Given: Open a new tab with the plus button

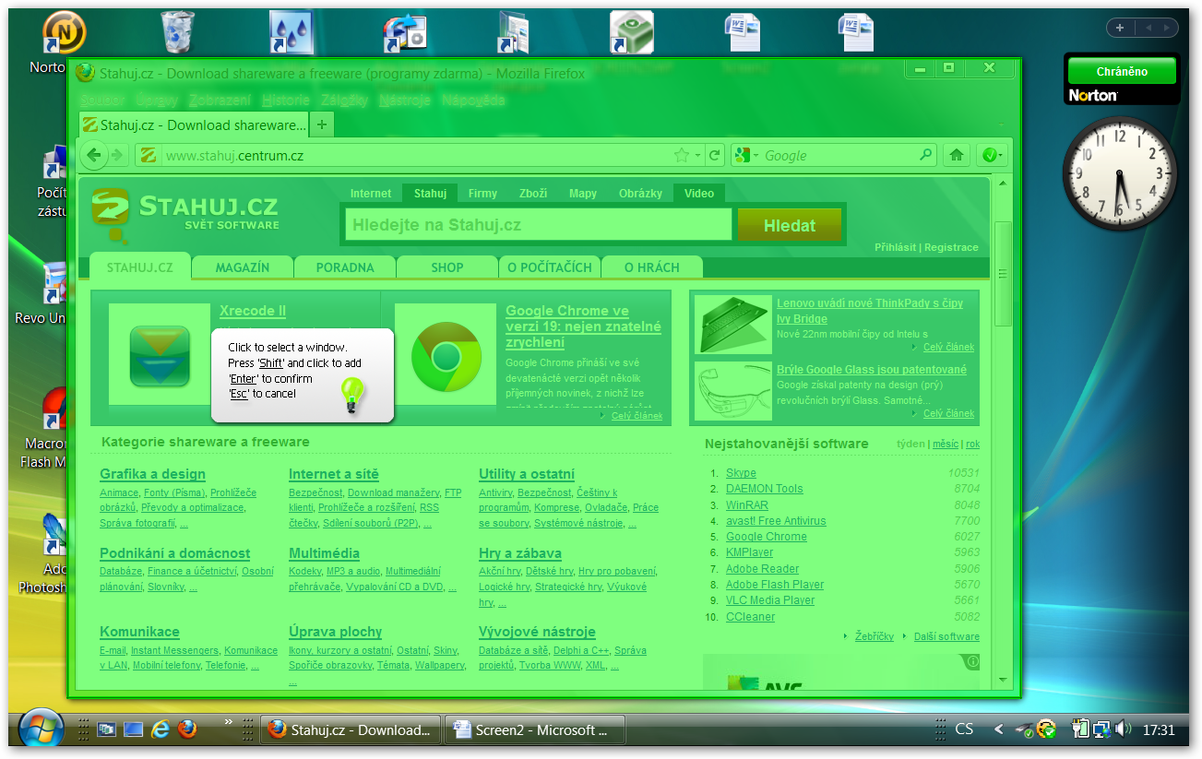Looking at the screenshot, I should [x=322, y=125].
